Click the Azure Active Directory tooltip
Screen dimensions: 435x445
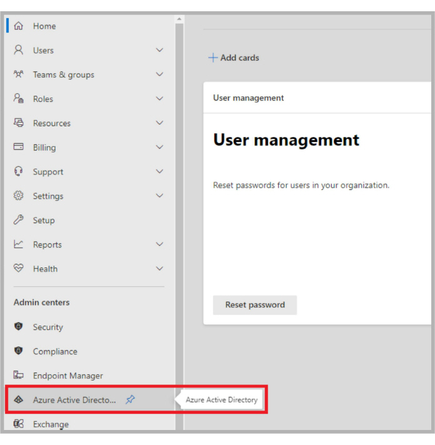pos(222,399)
